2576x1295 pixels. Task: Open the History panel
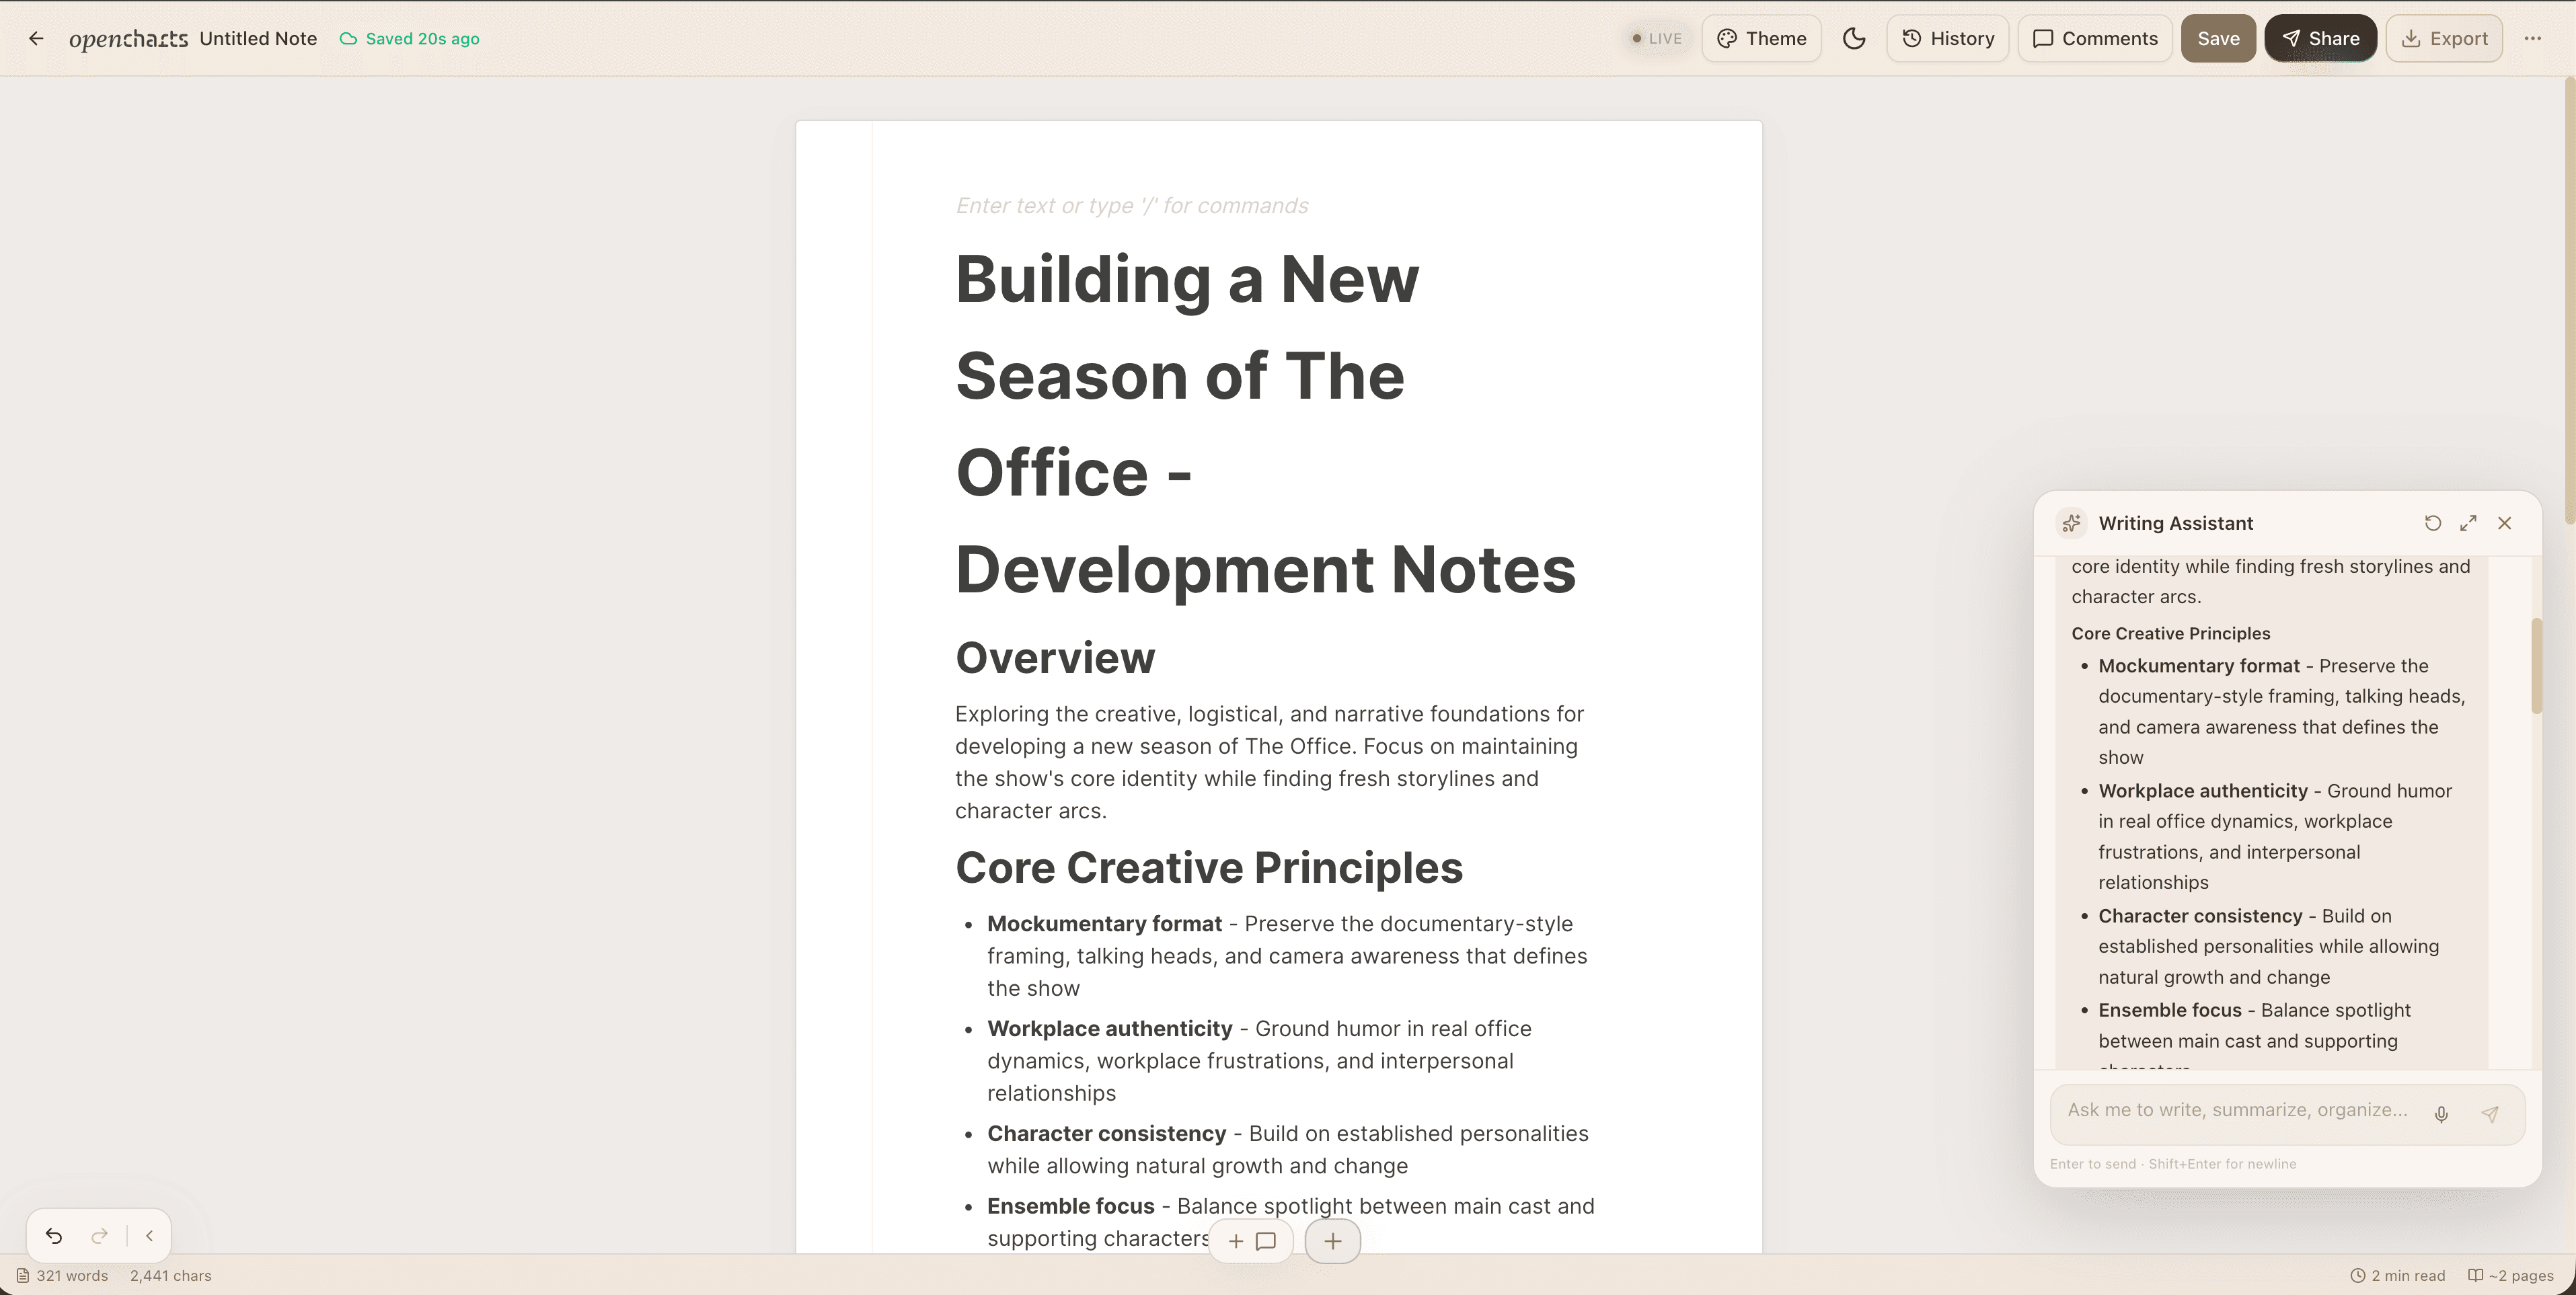pos(1947,38)
